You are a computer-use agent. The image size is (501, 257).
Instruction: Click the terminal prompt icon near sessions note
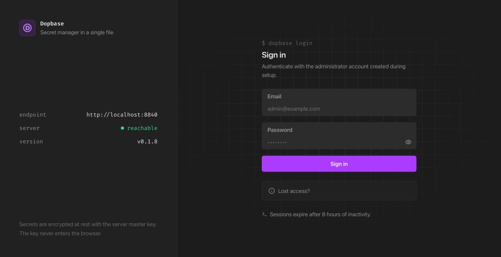[x=264, y=214]
